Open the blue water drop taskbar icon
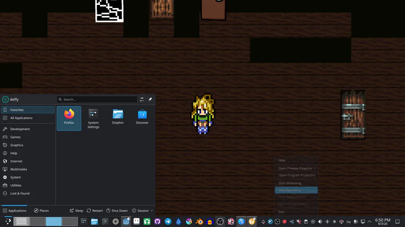This screenshot has height=227, width=405. pos(179,221)
